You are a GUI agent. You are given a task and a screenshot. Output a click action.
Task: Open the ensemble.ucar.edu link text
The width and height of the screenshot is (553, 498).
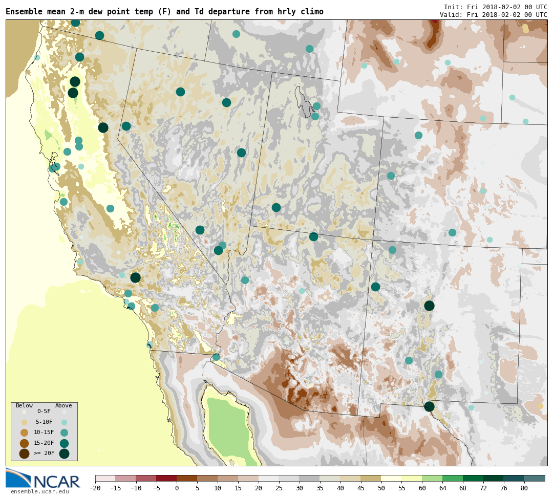tap(40, 491)
